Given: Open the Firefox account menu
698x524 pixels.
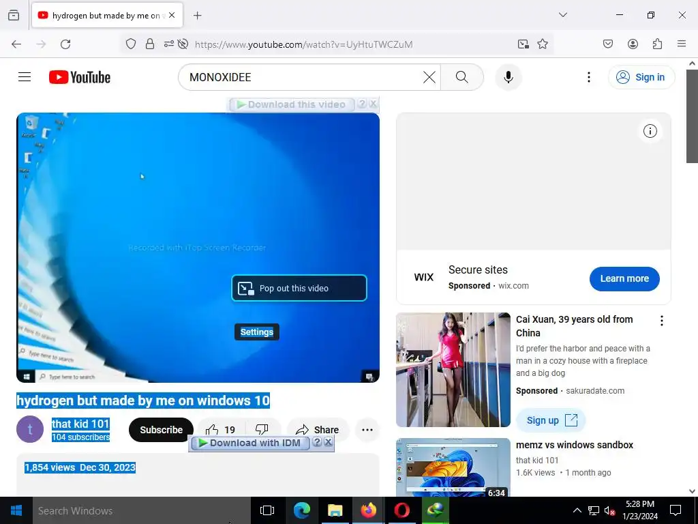Looking at the screenshot, I should (x=633, y=44).
